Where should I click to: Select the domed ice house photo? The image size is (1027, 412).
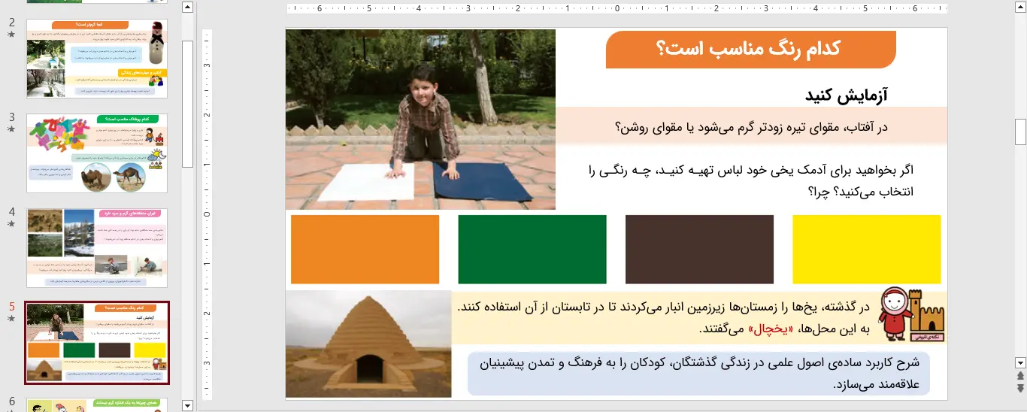pos(368,344)
